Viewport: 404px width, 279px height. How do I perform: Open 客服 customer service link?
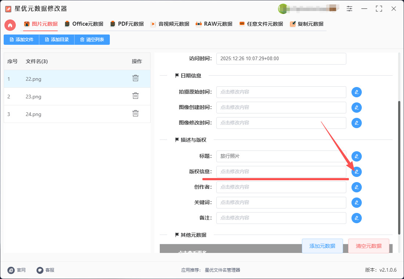(46, 270)
